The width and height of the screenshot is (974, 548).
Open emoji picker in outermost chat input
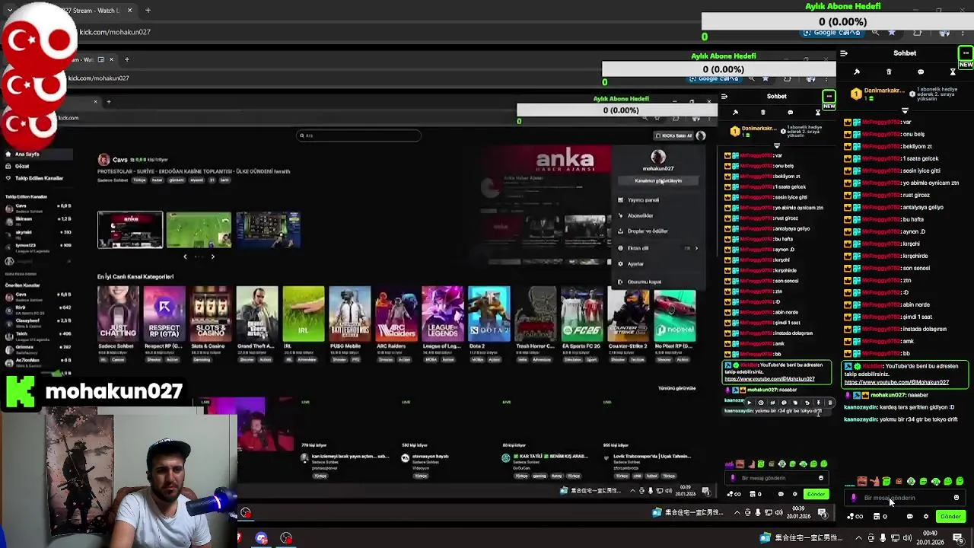[x=956, y=498]
